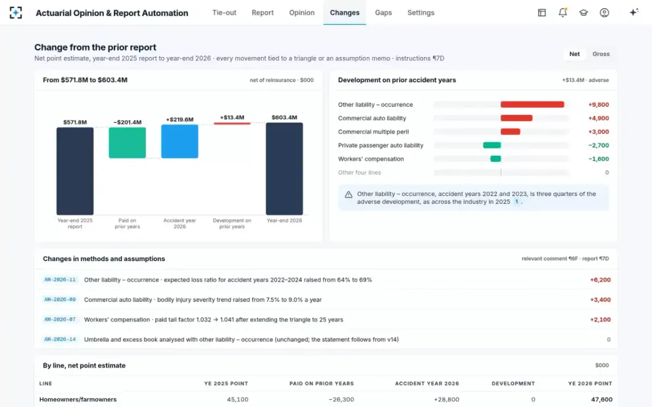Select the Net toggle option

coord(574,54)
